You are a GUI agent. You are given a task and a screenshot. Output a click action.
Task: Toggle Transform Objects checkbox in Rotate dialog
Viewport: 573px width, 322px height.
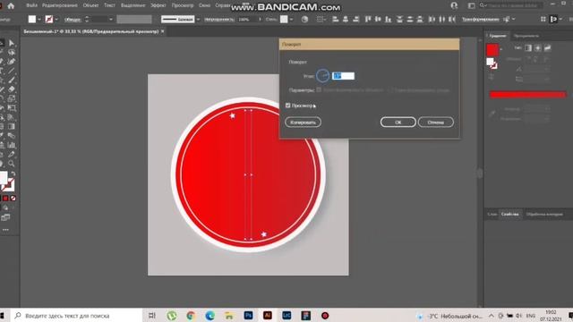click(319, 89)
